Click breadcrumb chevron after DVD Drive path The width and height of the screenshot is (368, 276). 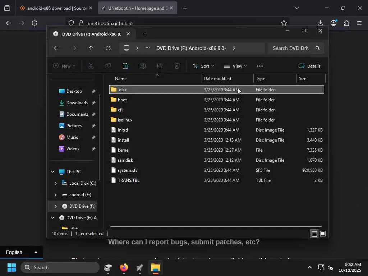[234, 48]
